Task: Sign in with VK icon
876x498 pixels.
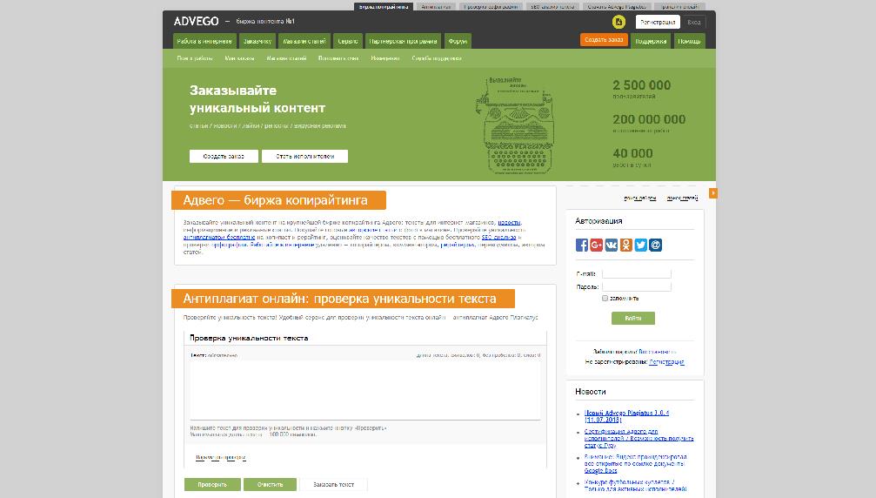Action: pyautogui.click(x=612, y=245)
